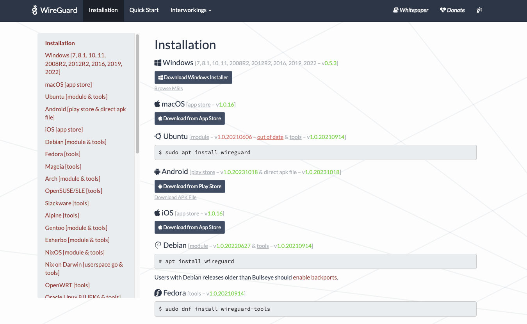Click Download from Play Store button
The height and width of the screenshot is (324, 527).
(190, 186)
